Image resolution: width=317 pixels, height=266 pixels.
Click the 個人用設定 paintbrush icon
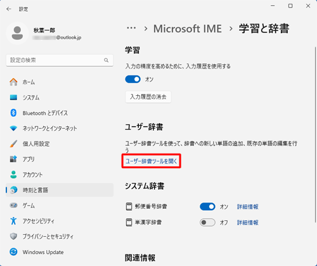13,144
